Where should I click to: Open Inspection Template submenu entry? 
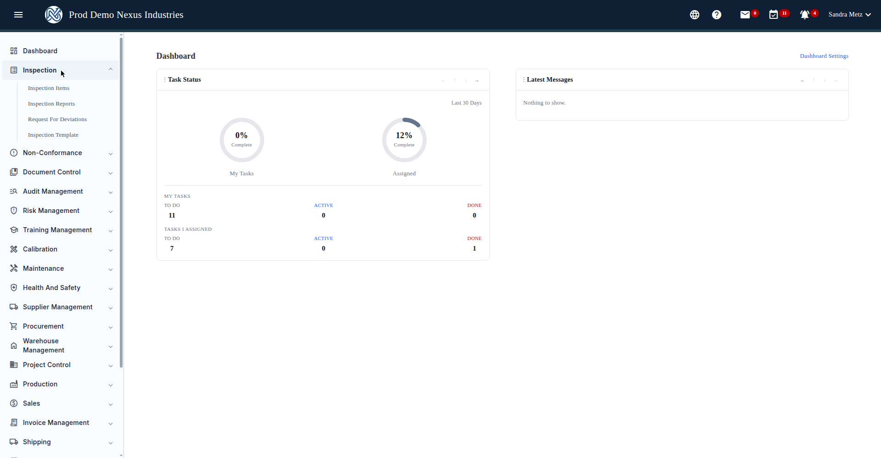[x=53, y=135]
